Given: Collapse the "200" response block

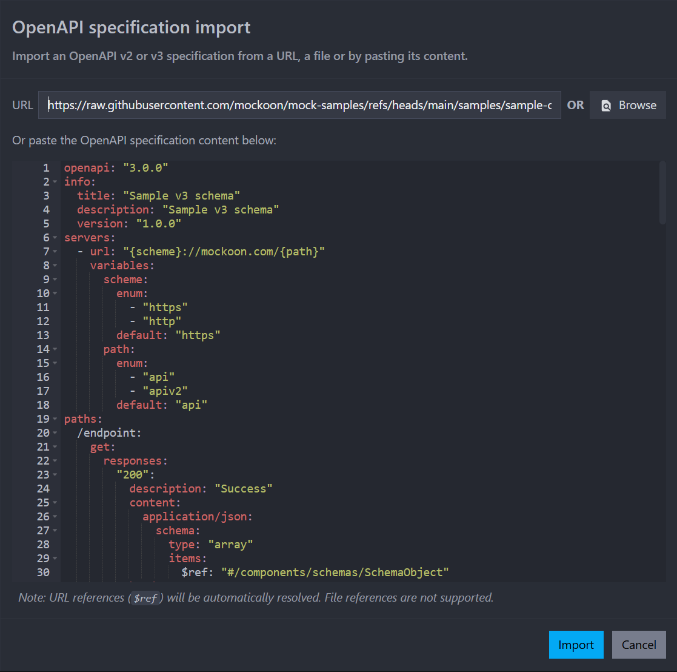Looking at the screenshot, I should [54, 475].
